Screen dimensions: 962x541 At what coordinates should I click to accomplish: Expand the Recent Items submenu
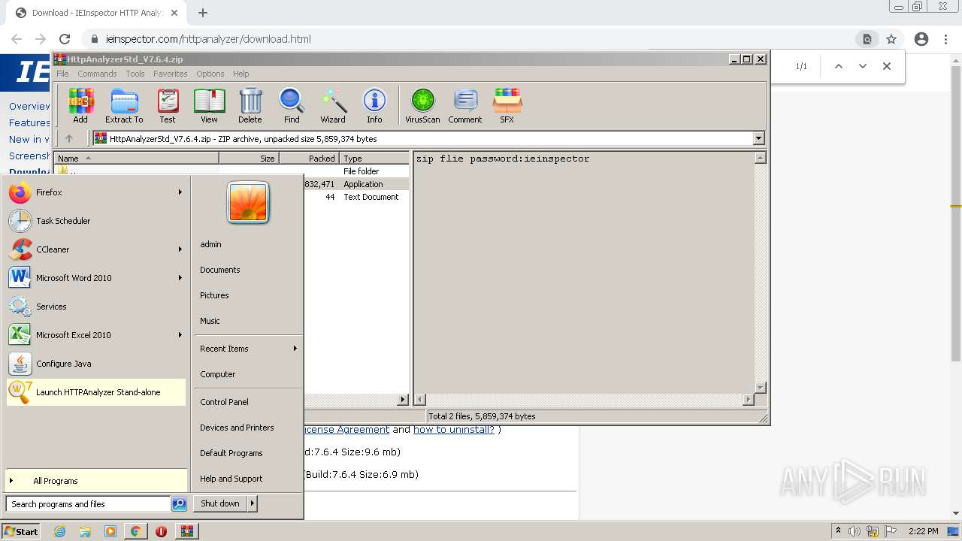pos(295,349)
